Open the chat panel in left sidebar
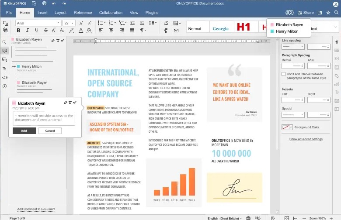341x220 pixels. [5, 59]
